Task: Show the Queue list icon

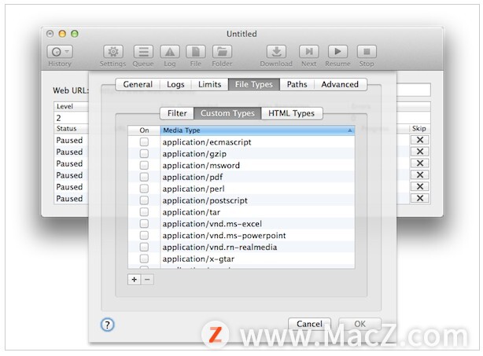Action: [x=143, y=52]
